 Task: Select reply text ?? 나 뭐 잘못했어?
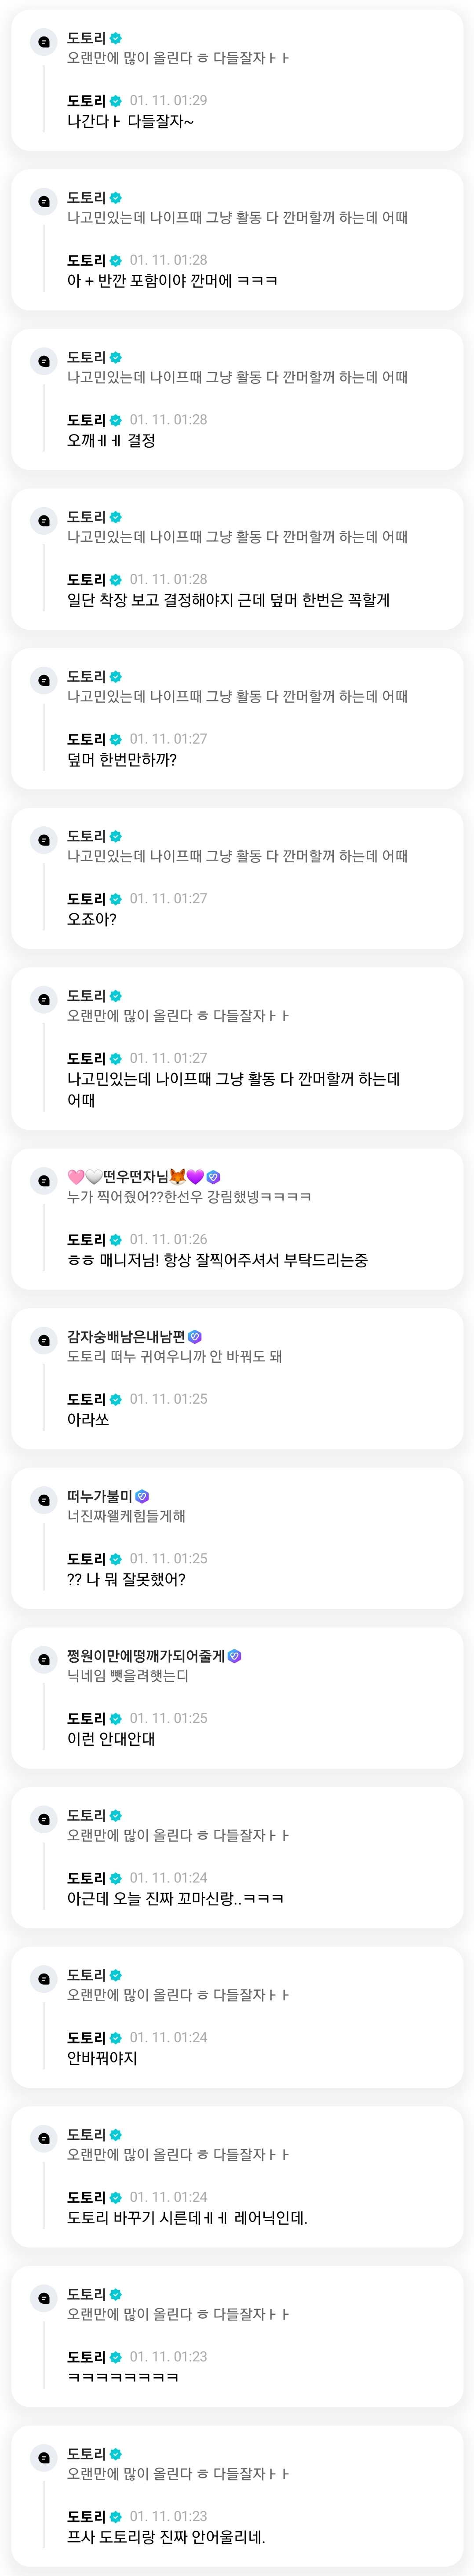[126, 1580]
